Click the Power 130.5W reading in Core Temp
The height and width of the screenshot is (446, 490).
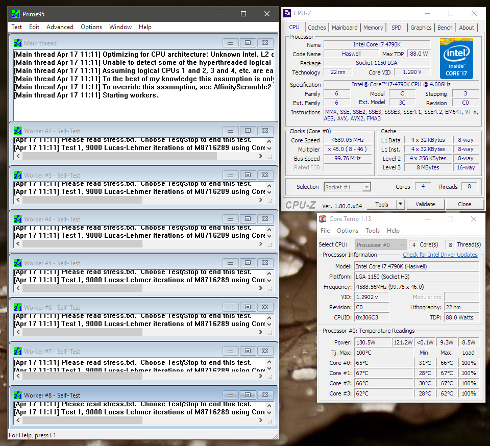[x=373, y=342]
